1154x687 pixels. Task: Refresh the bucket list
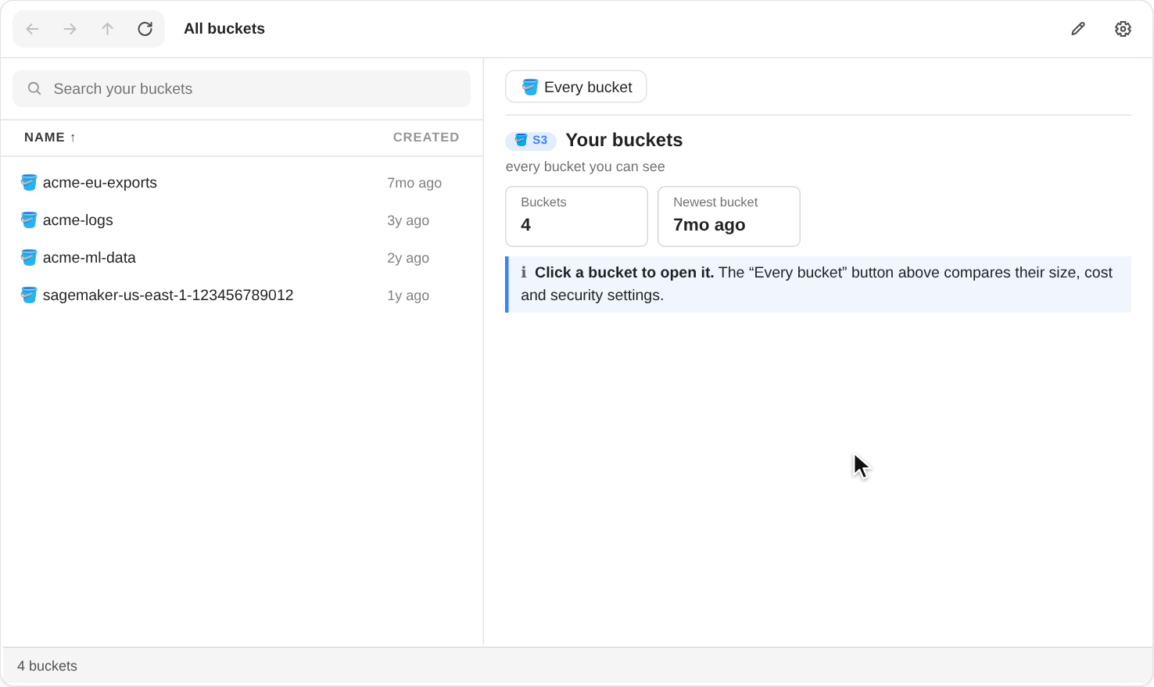tap(145, 29)
